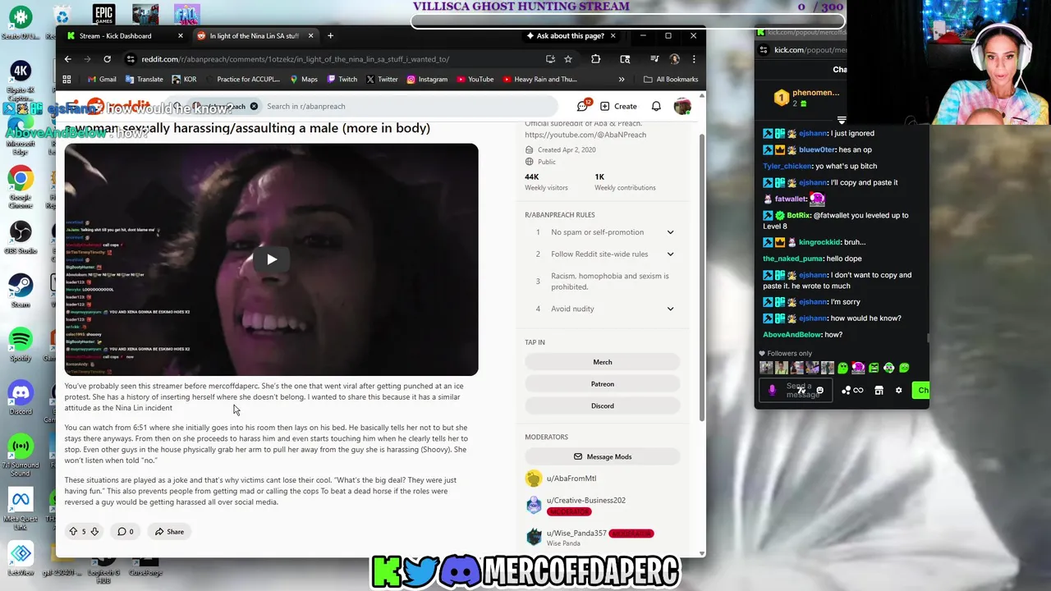Click the Kick chat message input
The width and height of the screenshot is (1051, 591).
(x=795, y=391)
